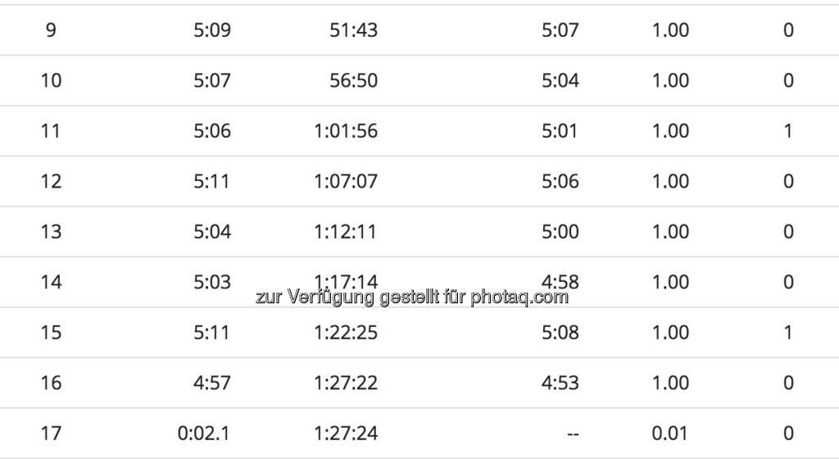Click the lap 14 row number
Screen dimensions: 839x459
(x=51, y=282)
